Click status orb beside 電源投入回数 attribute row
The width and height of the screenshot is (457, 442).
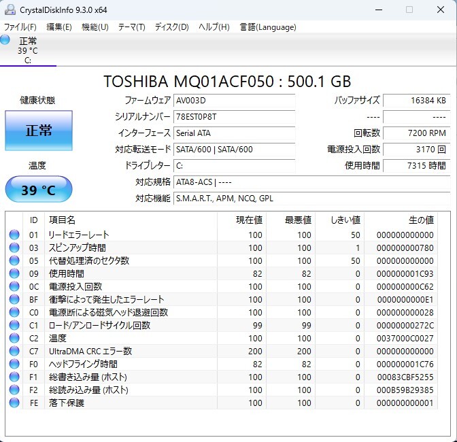point(14,287)
